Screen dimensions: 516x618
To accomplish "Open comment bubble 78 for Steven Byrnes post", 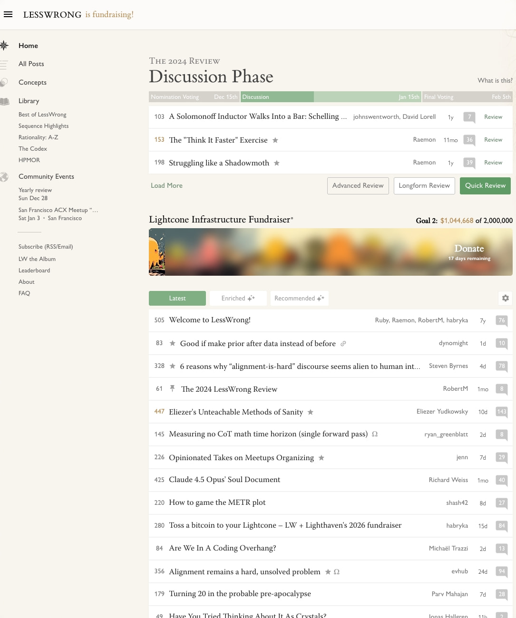I will pos(502,366).
